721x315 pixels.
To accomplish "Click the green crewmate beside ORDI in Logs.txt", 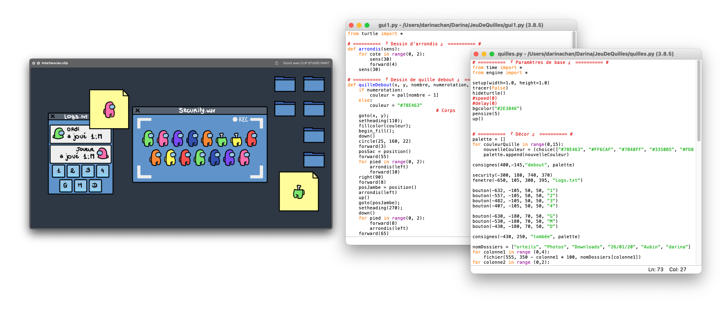I will 58,133.
